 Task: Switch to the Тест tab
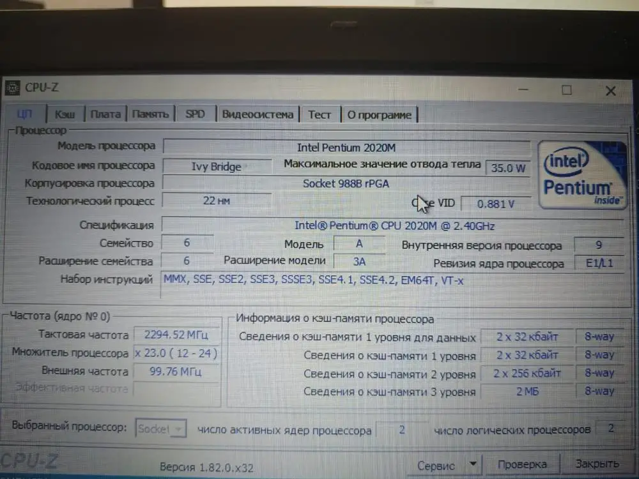[x=319, y=115]
